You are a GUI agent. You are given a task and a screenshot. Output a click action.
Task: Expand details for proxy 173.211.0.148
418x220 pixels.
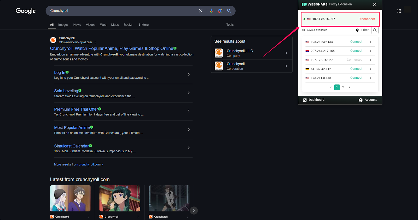[x=370, y=78]
